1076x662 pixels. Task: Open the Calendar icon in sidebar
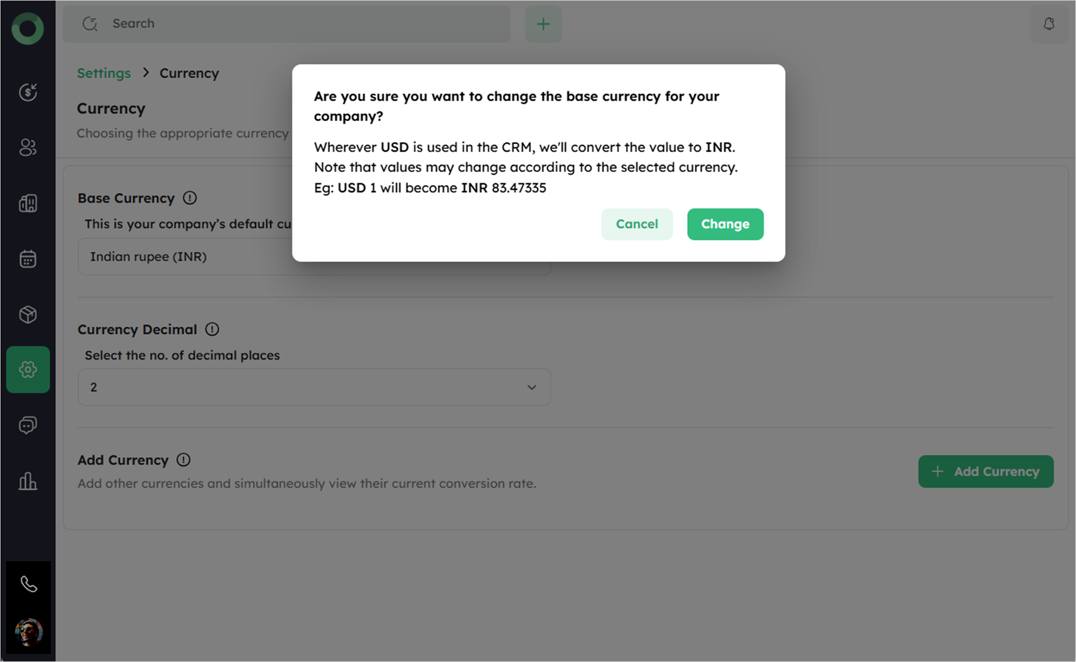(x=27, y=259)
